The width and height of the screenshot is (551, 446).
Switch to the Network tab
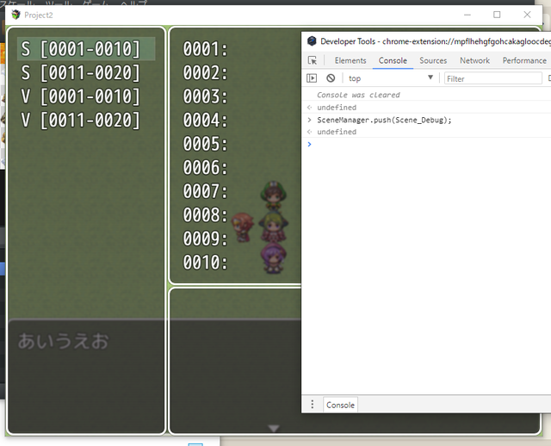pos(474,60)
